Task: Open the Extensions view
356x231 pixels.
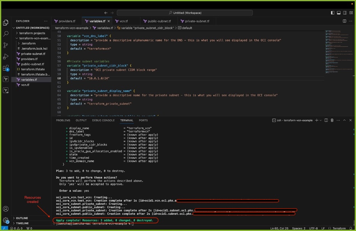Action: (6, 68)
